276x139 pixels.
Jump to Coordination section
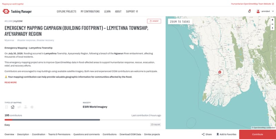39,134
